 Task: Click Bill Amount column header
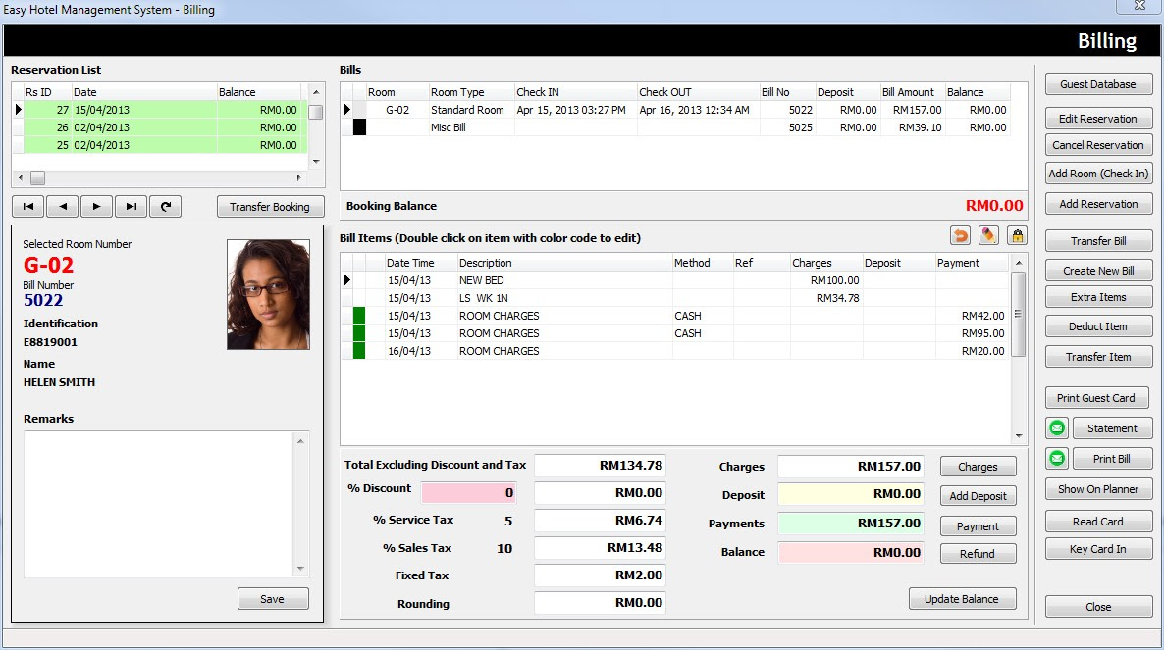click(912, 92)
